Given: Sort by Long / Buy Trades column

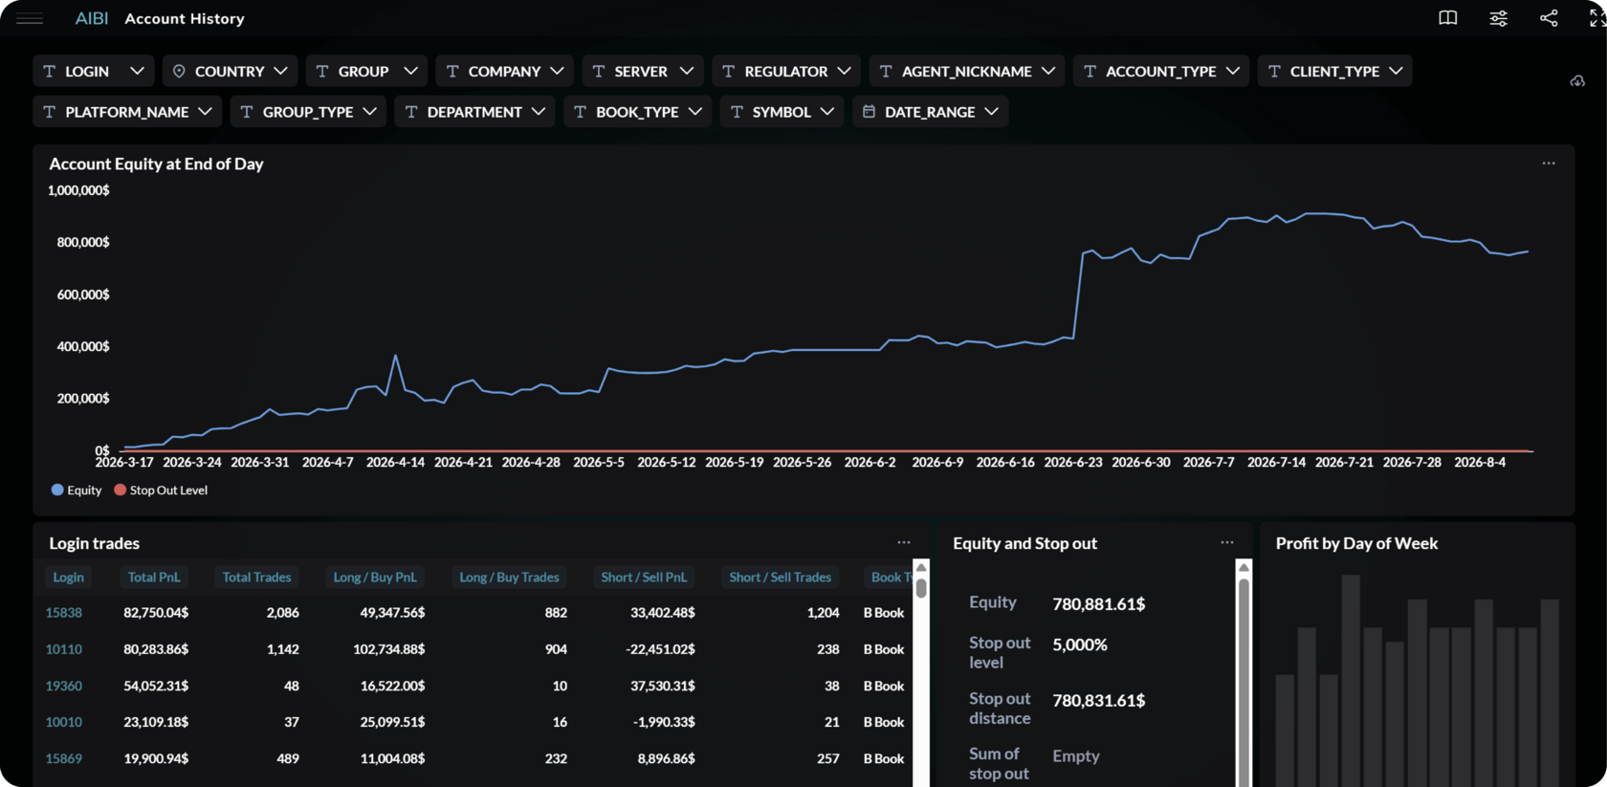Looking at the screenshot, I should point(509,577).
